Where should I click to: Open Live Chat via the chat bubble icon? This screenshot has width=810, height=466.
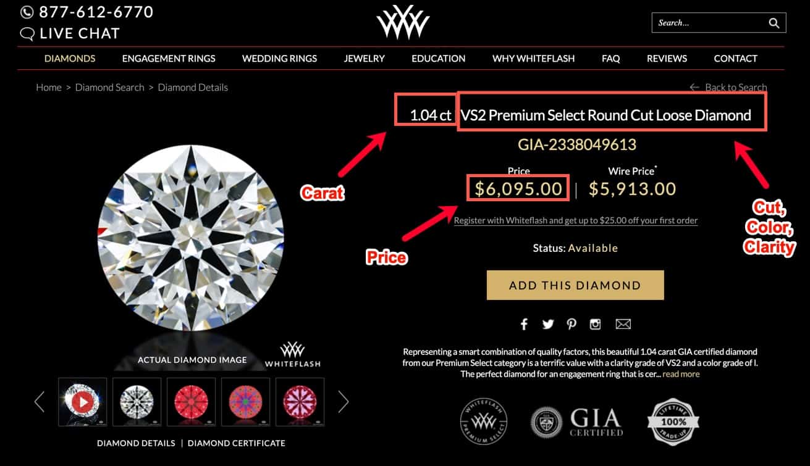pos(26,33)
